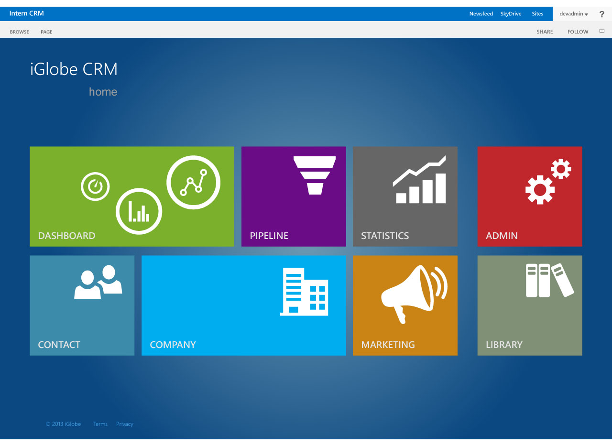Viewport: 612px width, 446px height.
Task: Click the Pipeline funnel icon
Action: tap(315, 175)
